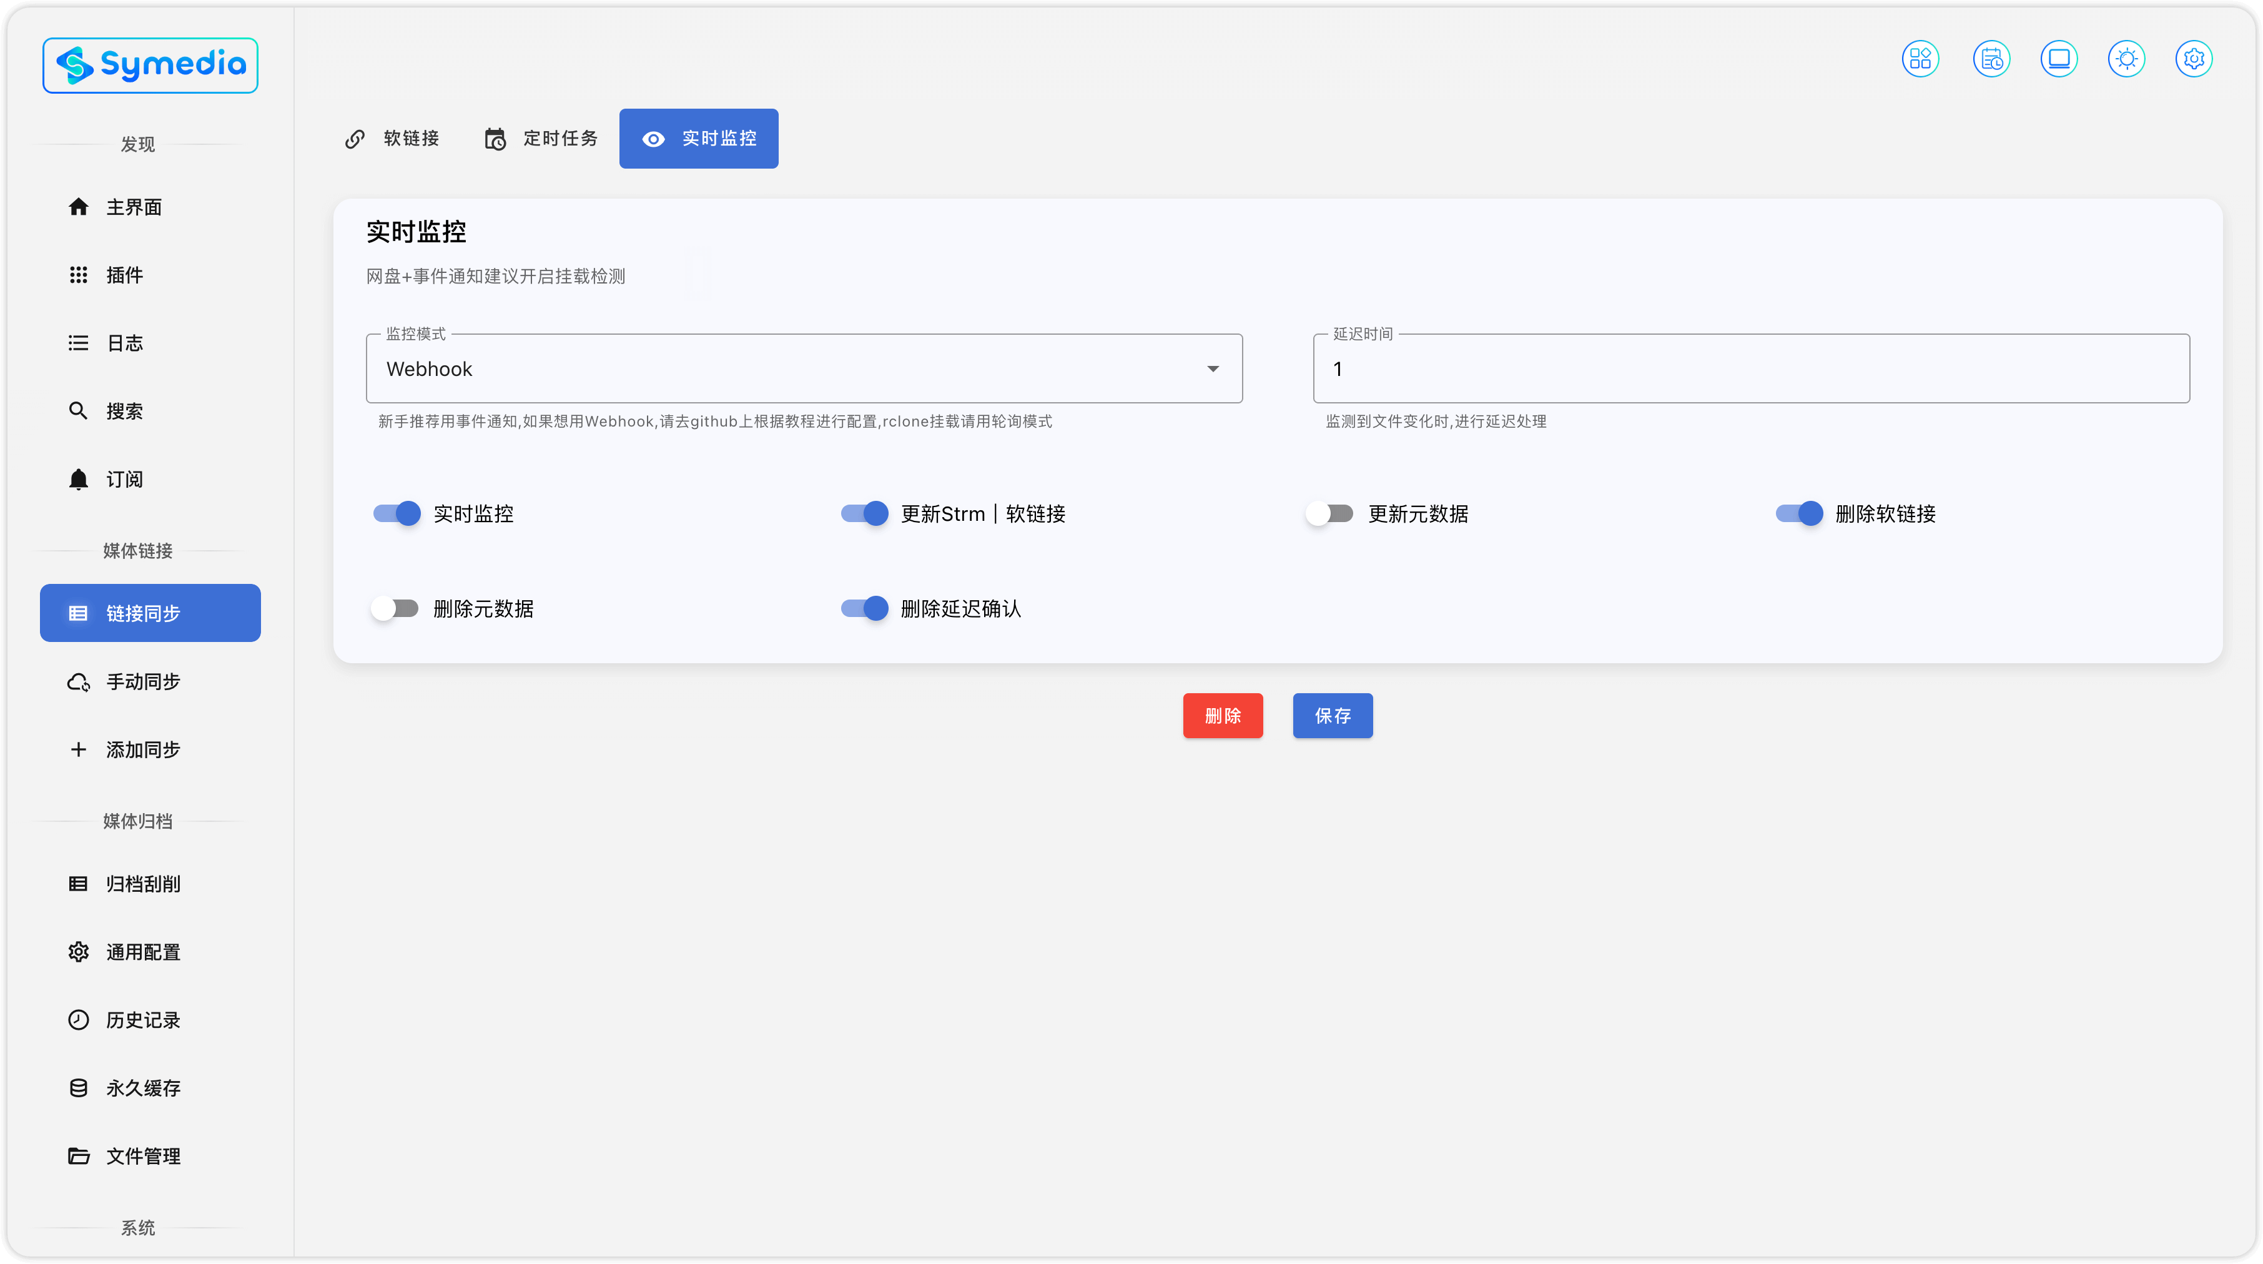Screen dimensions: 2263x1264
Task: Click the folder icon beside 文件管理
Action: (78, 1156)
